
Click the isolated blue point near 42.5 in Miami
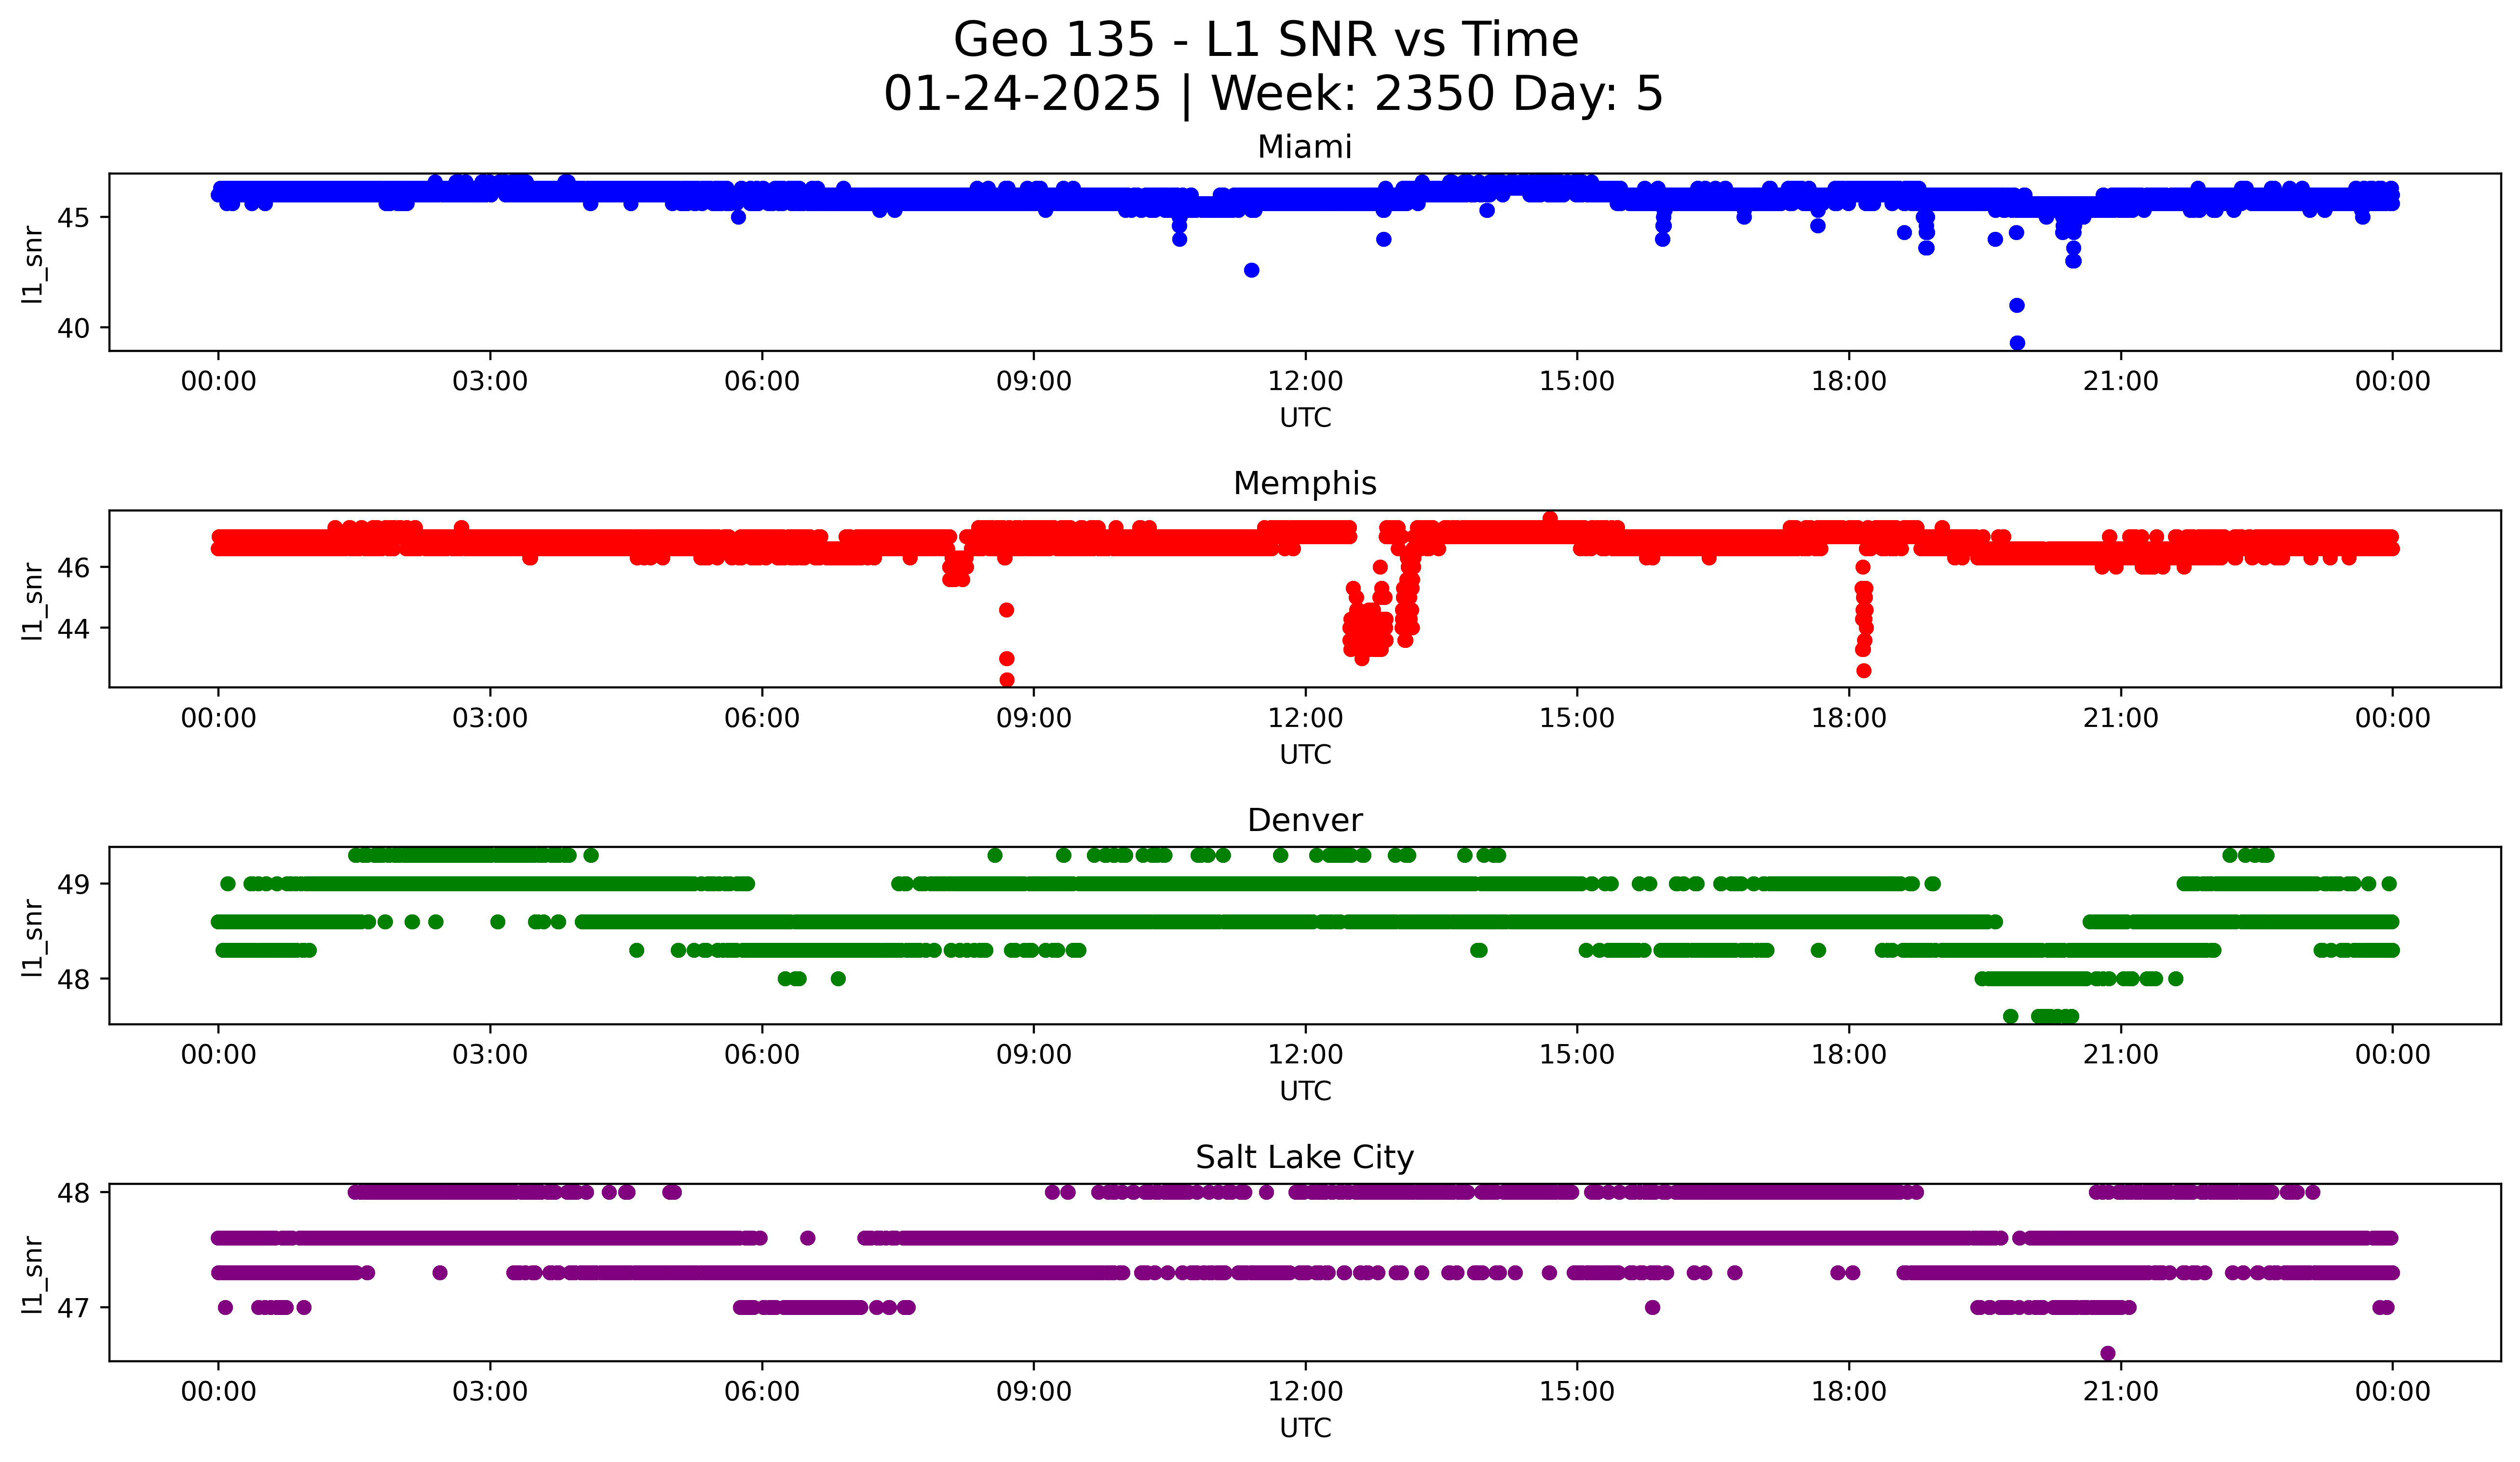point(1251,270)
